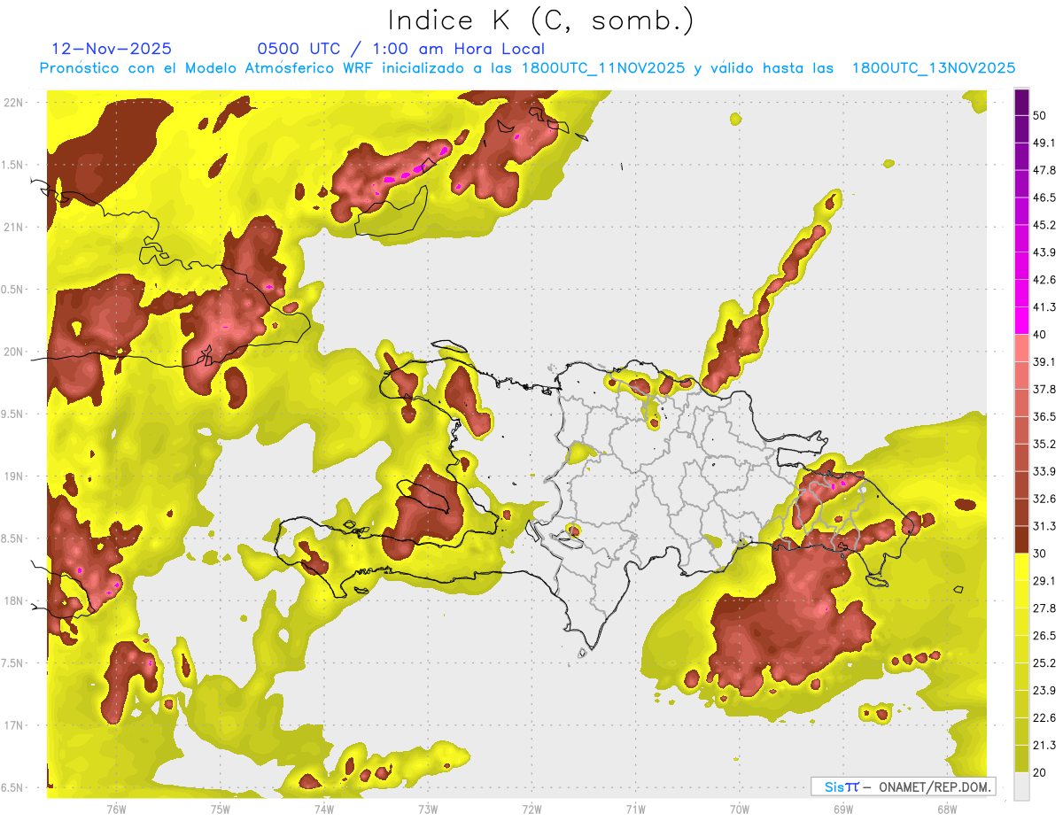1063x821 pixels.
Task: Click the "74W" longitude axis label
Action: [x=323, y=809]
